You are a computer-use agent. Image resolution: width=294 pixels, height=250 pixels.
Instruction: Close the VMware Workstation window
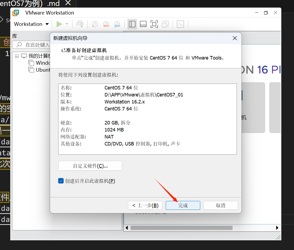[x=275, y=13]
